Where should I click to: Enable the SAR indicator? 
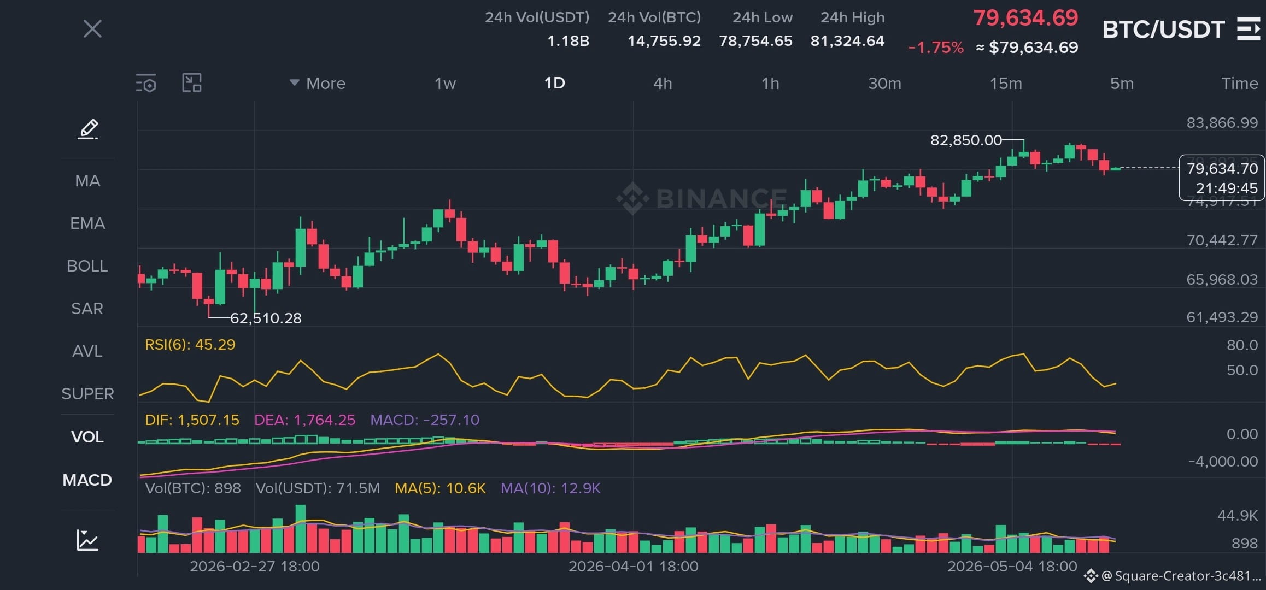(x=87, y=309)
